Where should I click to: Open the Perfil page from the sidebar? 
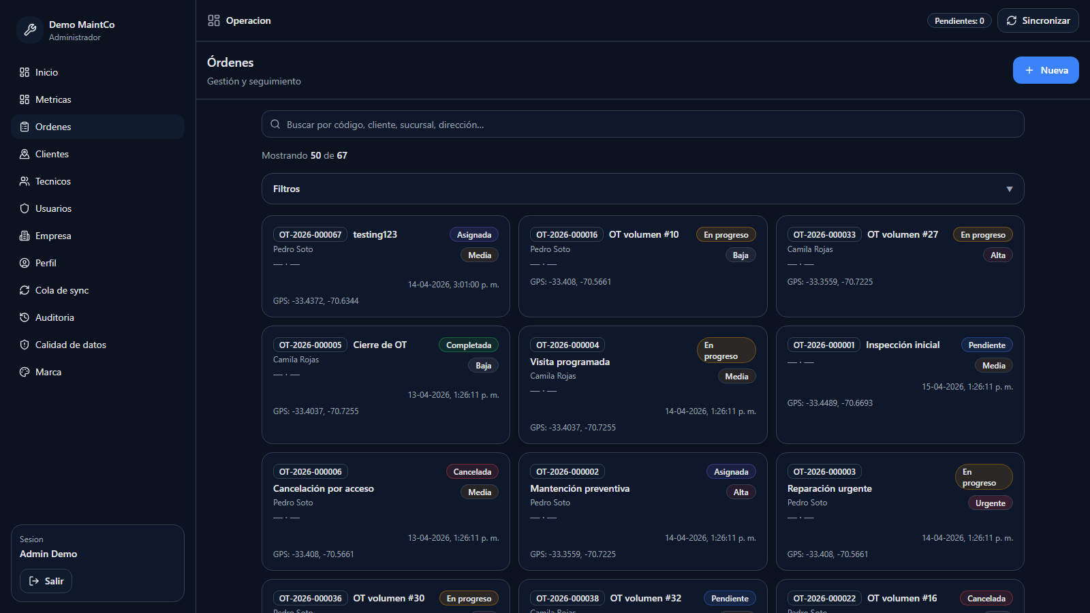[46, 263]
